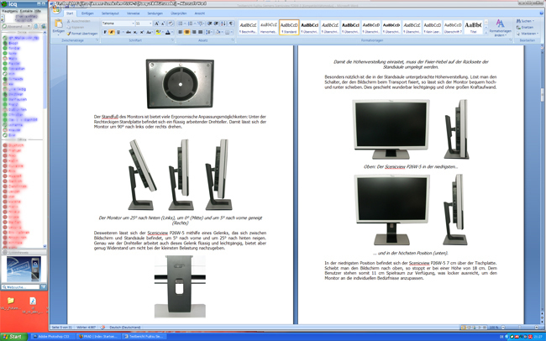Click Kopieren in the clipboard group
This screenshot has width=546, height=341.
(x=76, y=27)
